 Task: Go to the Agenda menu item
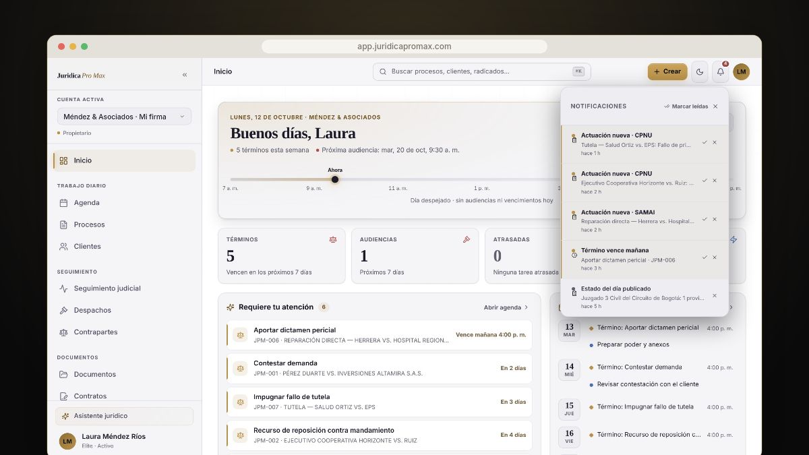(124, 203)
